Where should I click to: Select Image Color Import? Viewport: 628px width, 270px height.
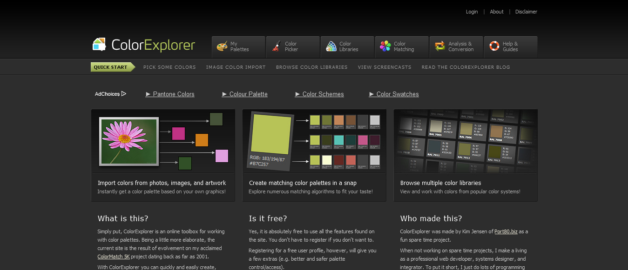click(x=236, y=67)
